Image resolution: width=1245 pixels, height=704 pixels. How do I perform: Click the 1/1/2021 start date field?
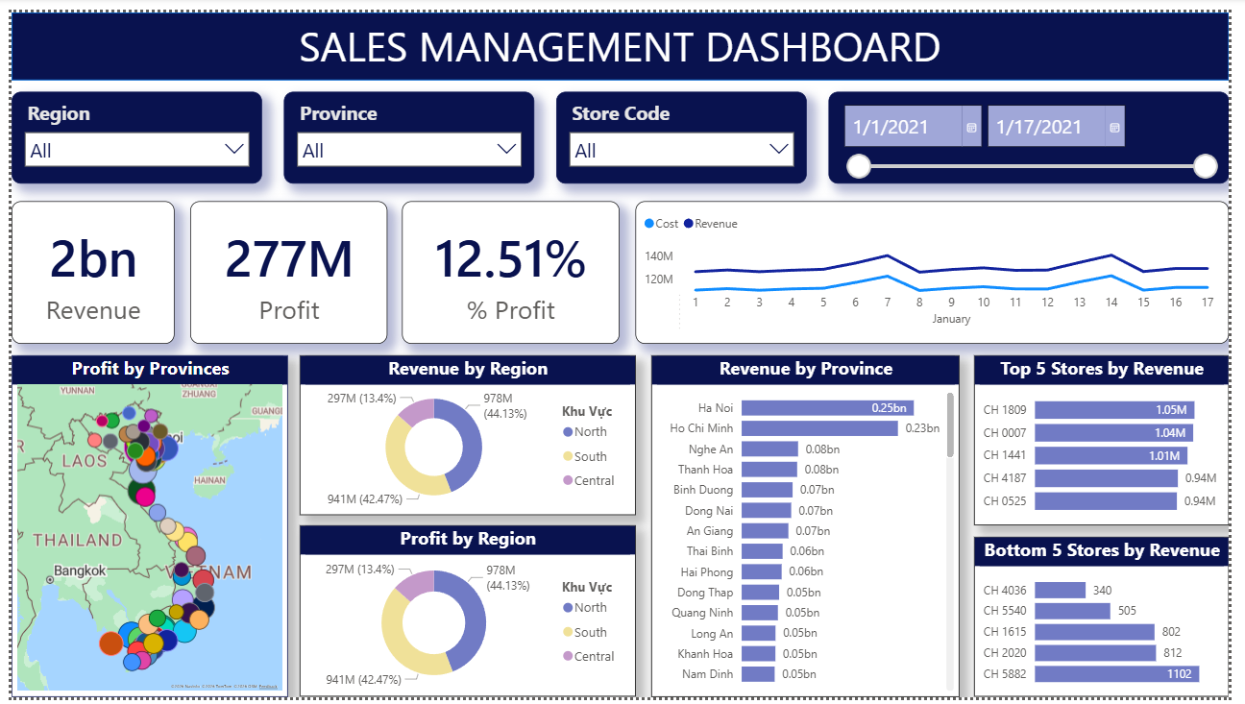tap(901, 127)
